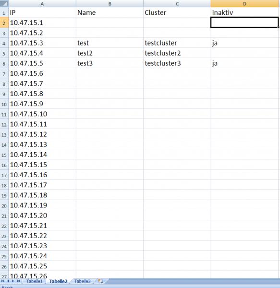Click previous sheet navigation arrow

point(8,281)
